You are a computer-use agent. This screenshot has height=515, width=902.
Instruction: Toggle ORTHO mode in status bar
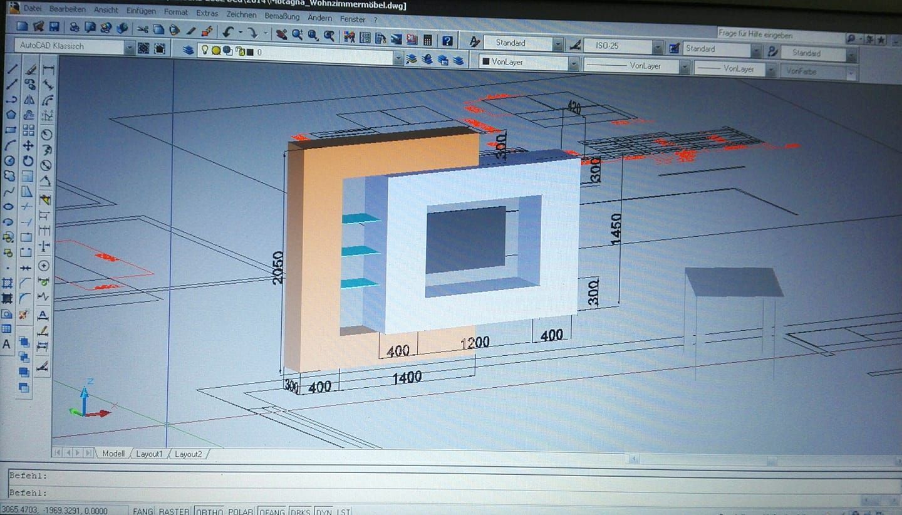(209, 511)
